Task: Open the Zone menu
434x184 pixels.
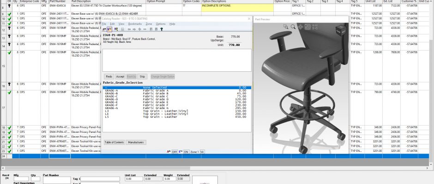Action: tap(149, 23)
